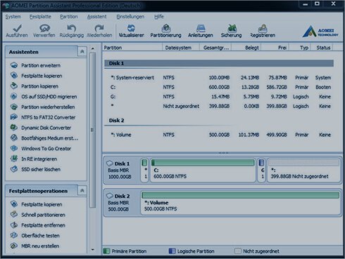Sort by the Frei column header
345x259 pixels.
click(275, 48)
